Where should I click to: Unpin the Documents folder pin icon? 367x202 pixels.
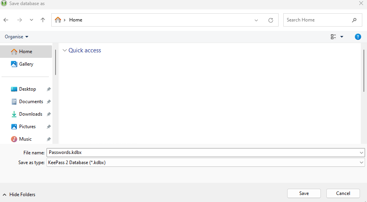click(49, 102)
